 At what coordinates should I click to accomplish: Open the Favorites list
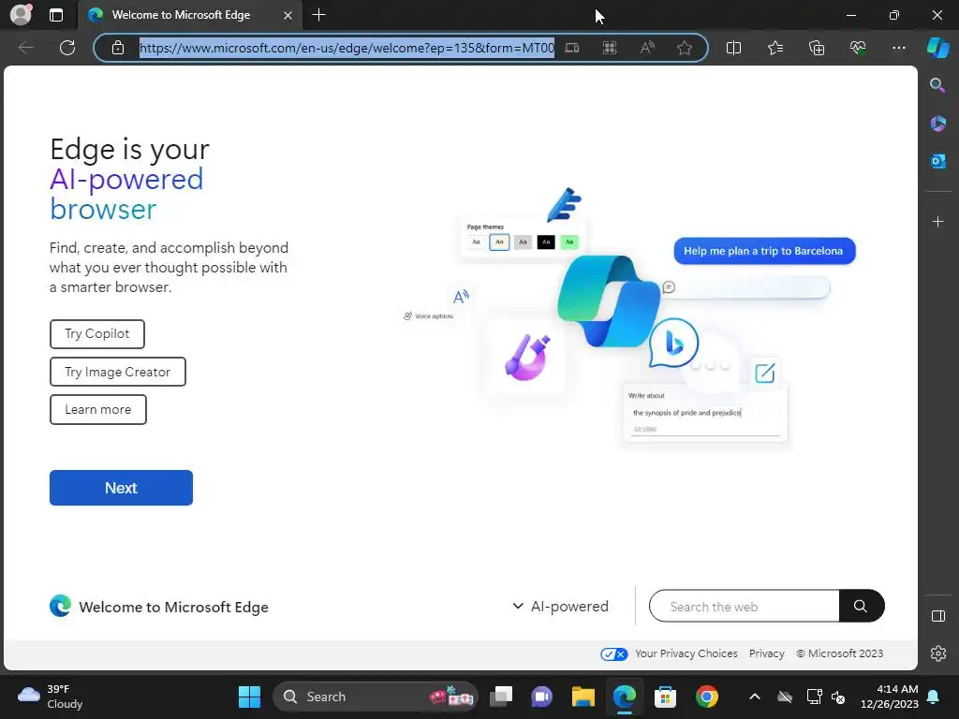(775, 48)
